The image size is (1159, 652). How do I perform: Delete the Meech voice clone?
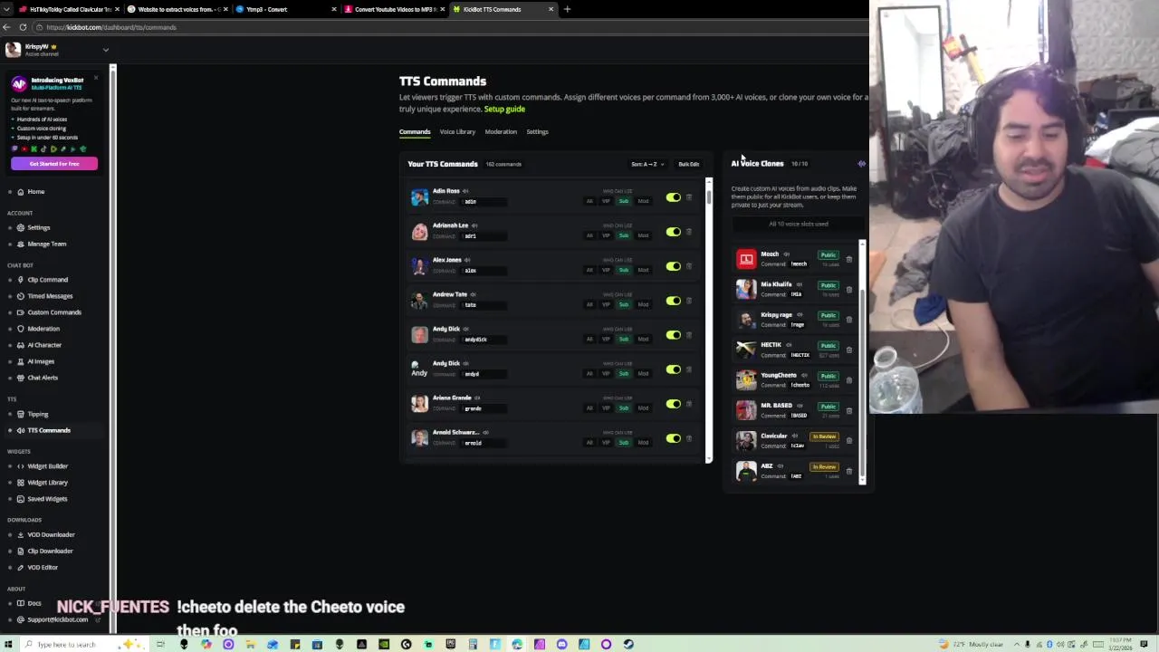pyautogui.click(x=848, y=260)
